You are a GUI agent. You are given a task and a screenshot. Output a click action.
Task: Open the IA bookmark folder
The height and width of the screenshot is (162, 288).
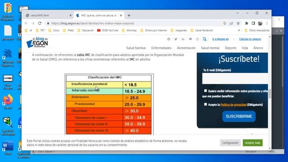click(x=28, y=30)
